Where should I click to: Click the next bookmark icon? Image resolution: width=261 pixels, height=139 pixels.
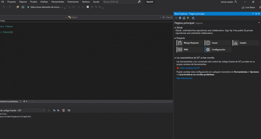(96, 7)
